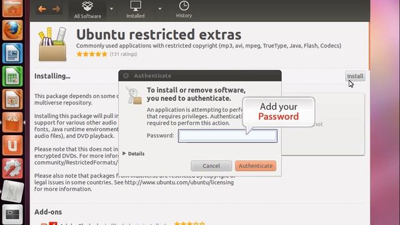The height and width of the screenshot is (225, 400).
Task: Open Ubuntu One from the launcher
Action: tap(12, 146)
